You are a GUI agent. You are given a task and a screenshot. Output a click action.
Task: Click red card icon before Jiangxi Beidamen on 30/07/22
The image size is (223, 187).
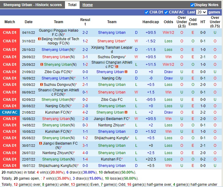click(41, 144)
